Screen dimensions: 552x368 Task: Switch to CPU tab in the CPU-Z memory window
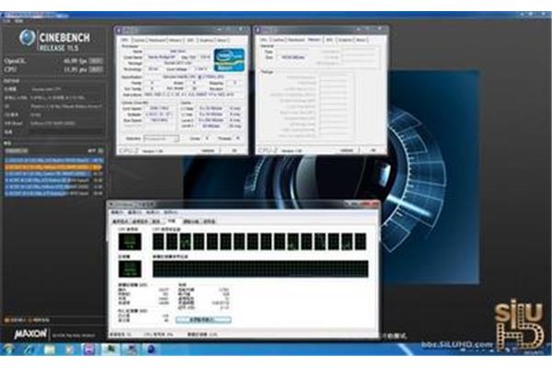click(264, 40)
